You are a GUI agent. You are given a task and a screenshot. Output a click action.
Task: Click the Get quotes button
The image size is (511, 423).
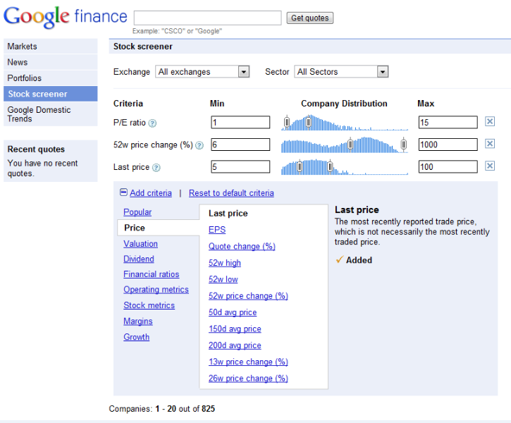[310, 18]
